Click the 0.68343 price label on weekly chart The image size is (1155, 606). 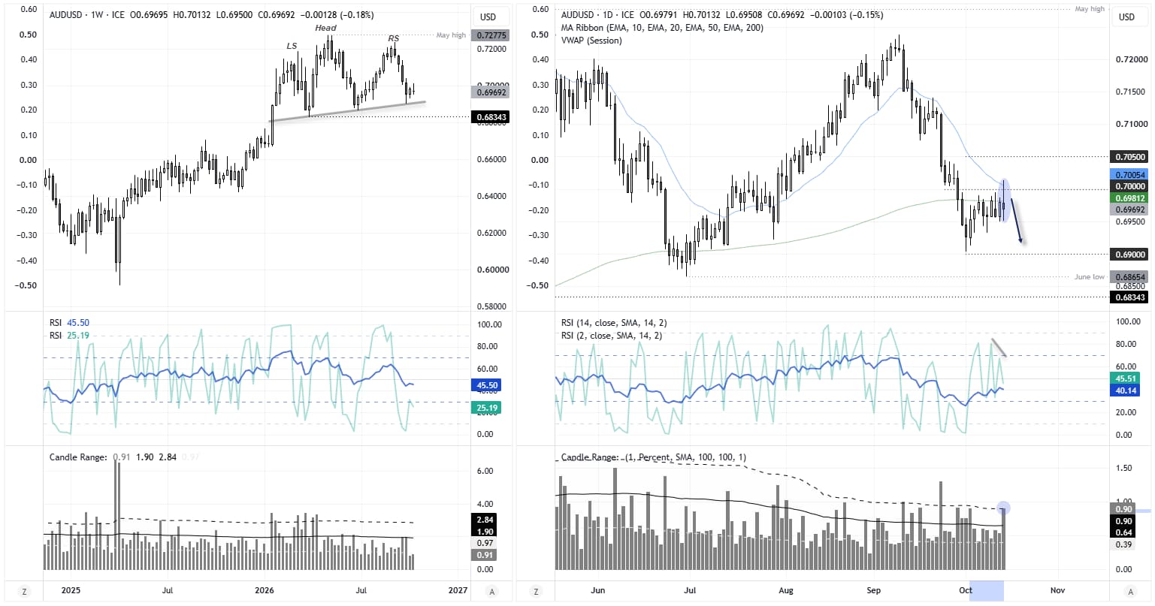coord(489,117)
